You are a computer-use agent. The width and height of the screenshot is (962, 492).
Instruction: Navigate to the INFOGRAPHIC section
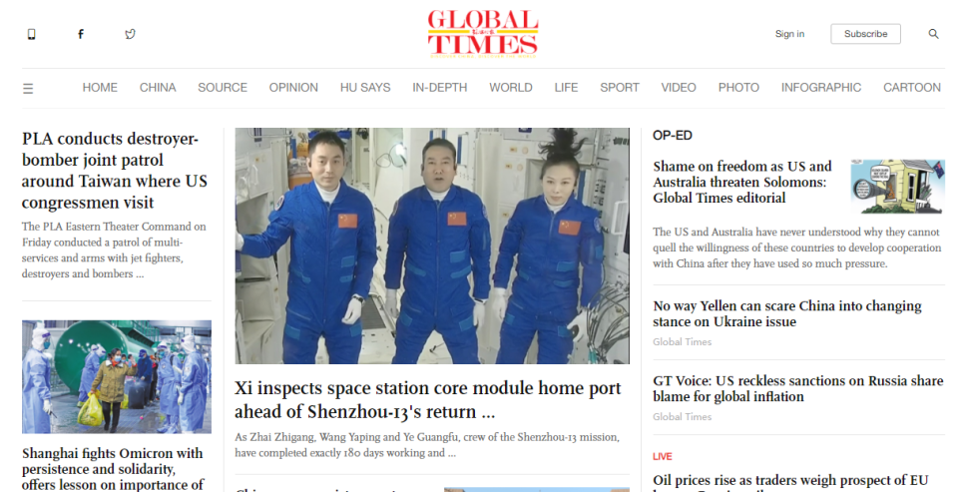[x=821, y=88]
